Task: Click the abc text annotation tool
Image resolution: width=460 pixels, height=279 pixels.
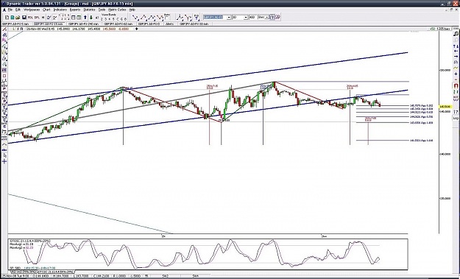Action: point(4,149)
